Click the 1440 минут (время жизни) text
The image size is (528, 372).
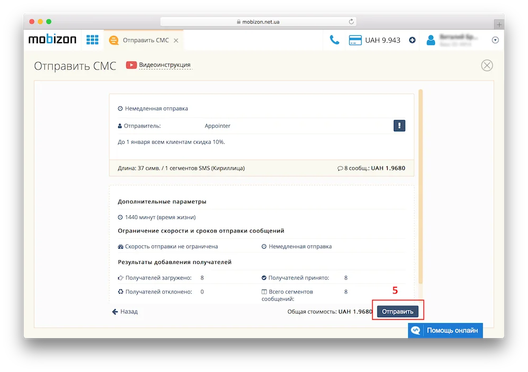pyautogui.click(x=161, y=218)
